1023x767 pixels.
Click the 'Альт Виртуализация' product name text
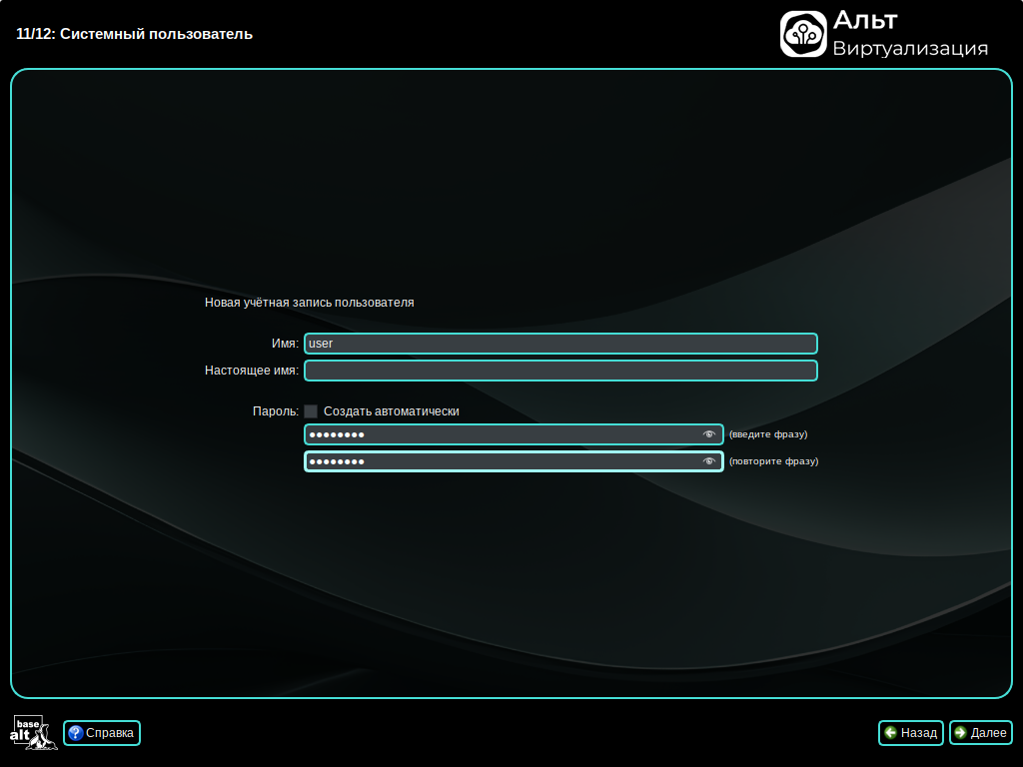pos(909,34)
